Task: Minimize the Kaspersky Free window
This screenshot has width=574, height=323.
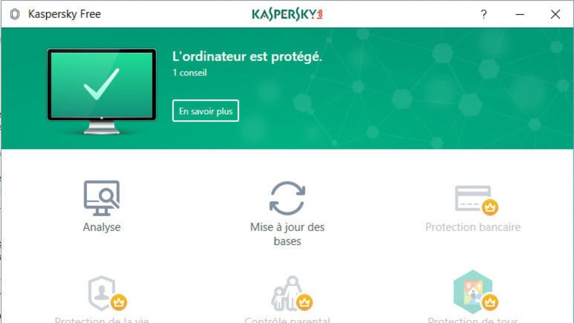Action: point(520,14)
